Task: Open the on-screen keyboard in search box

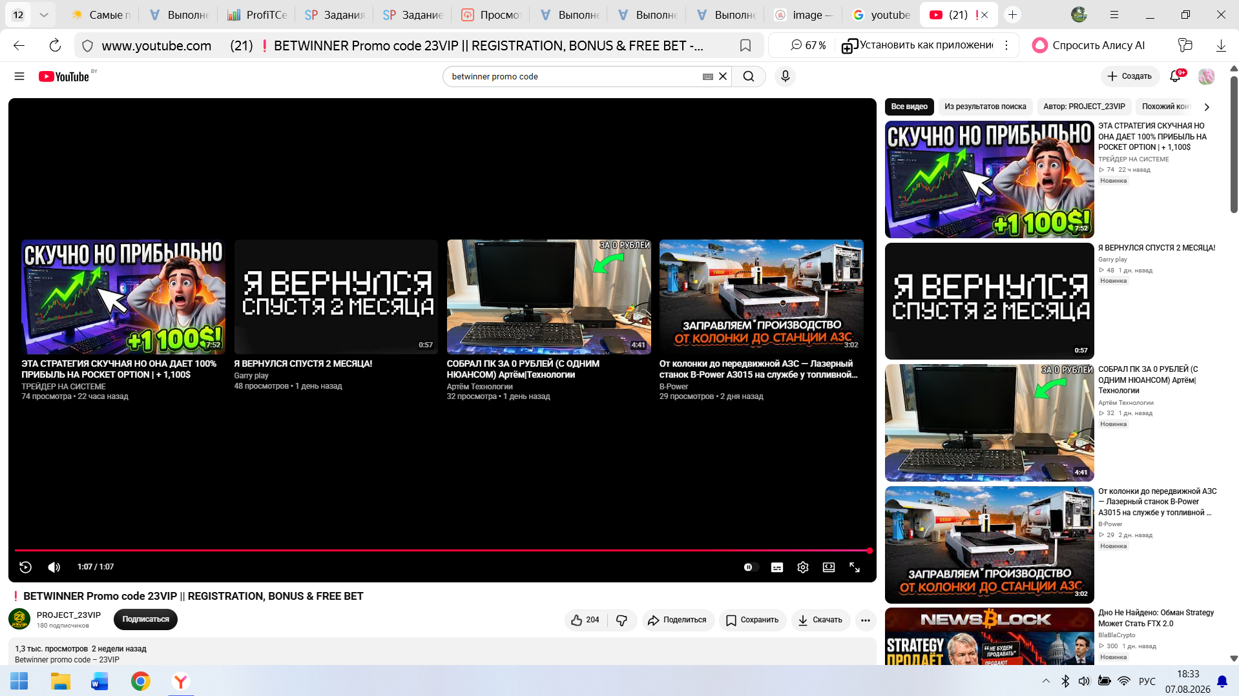Action: click(x=708, y=76)
